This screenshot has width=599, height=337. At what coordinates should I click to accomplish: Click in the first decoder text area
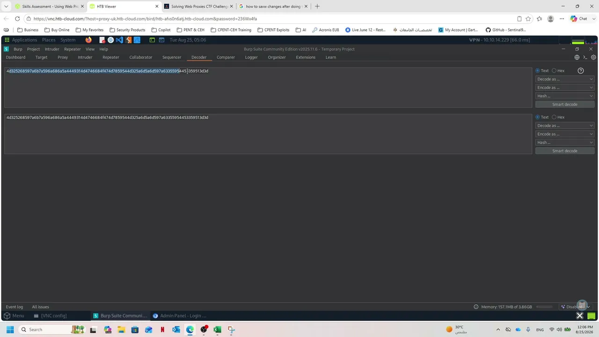(268, 88)
